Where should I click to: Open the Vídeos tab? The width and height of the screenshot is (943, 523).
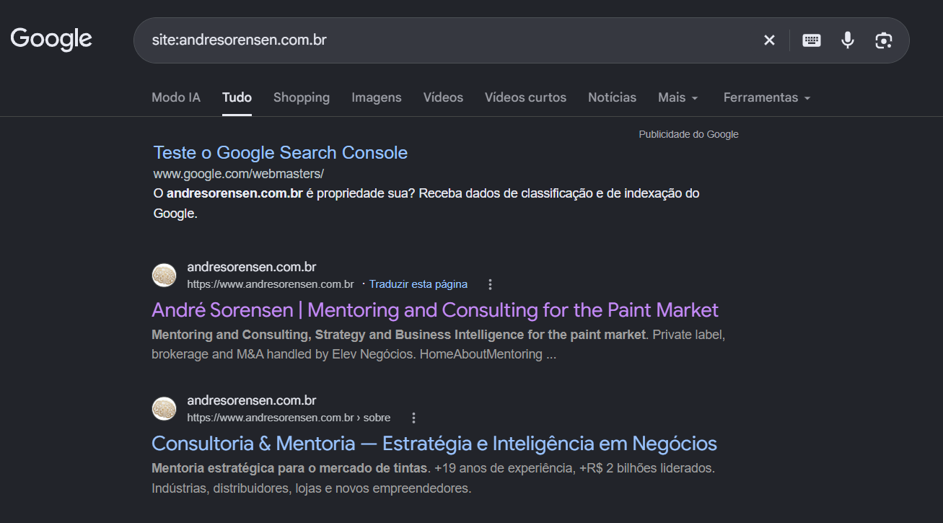[443, 97]
